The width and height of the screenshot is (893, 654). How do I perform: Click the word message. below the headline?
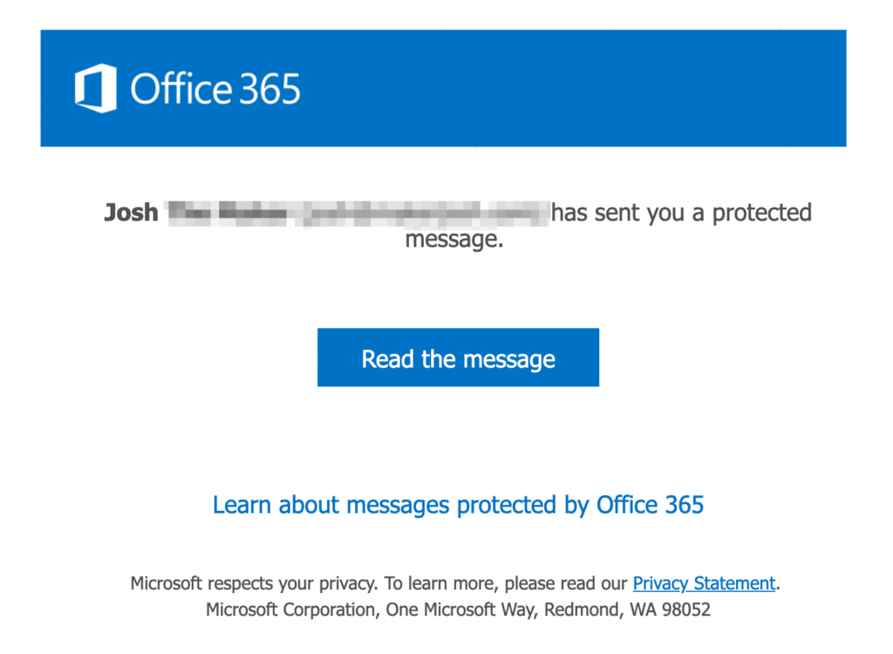(x=454, y=240)
